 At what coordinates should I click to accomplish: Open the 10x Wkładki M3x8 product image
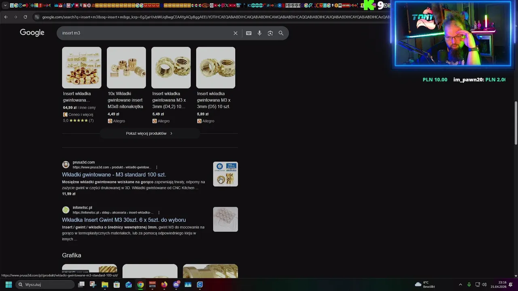pos(126,67)
